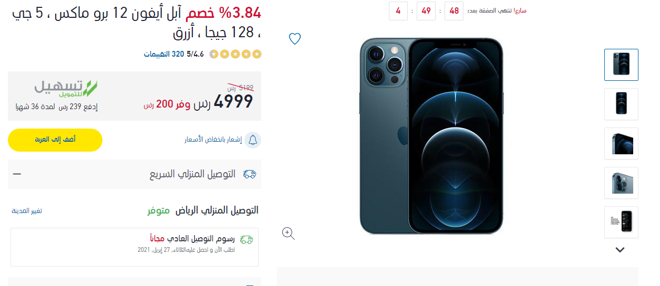Select second thumbnail of phone front

click(621, 104)
